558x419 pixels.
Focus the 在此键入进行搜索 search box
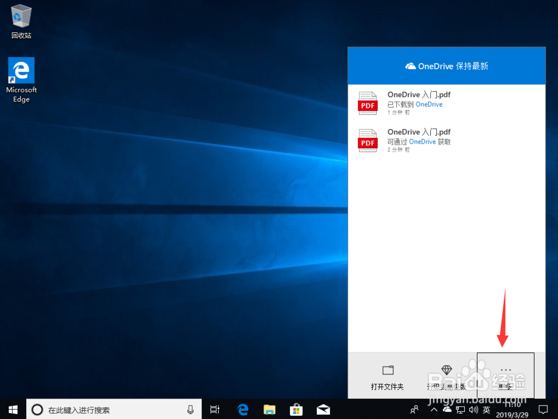pos(114,410)
